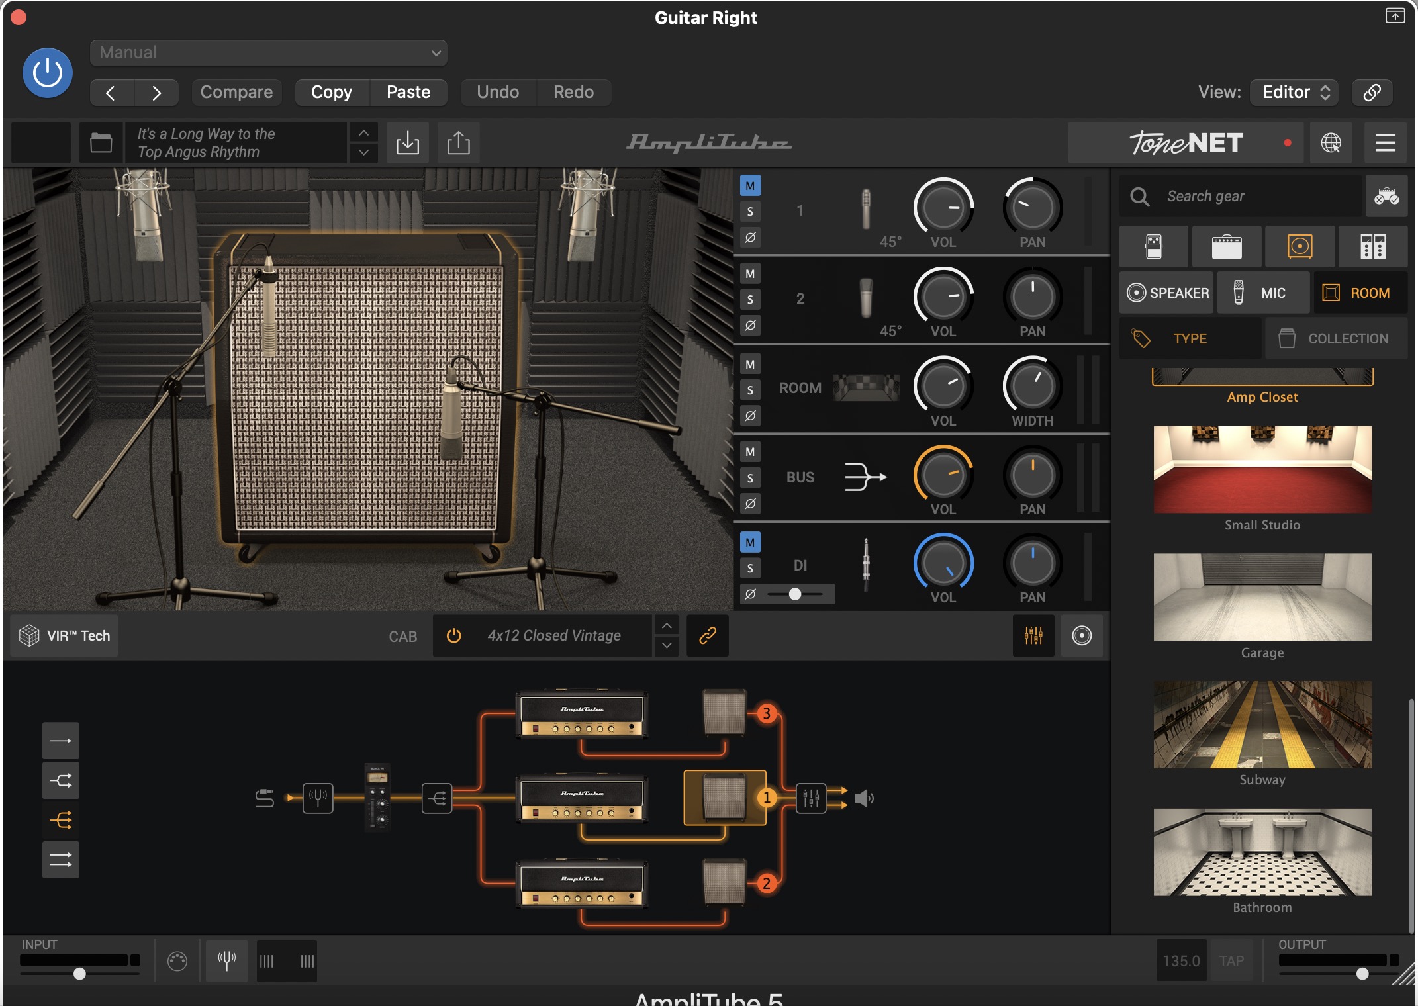Click the Compare button
This screenshot has height=1006, width=1418.
coord(236,92)
